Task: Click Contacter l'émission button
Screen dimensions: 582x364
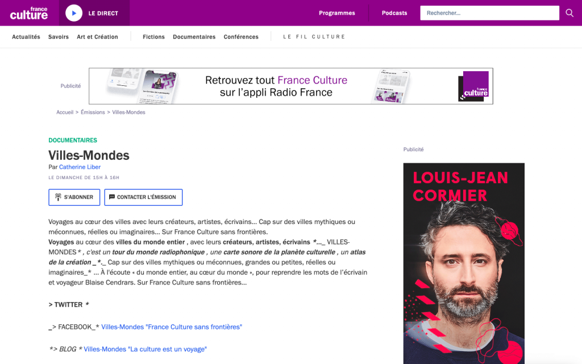Action: point(143,197)
